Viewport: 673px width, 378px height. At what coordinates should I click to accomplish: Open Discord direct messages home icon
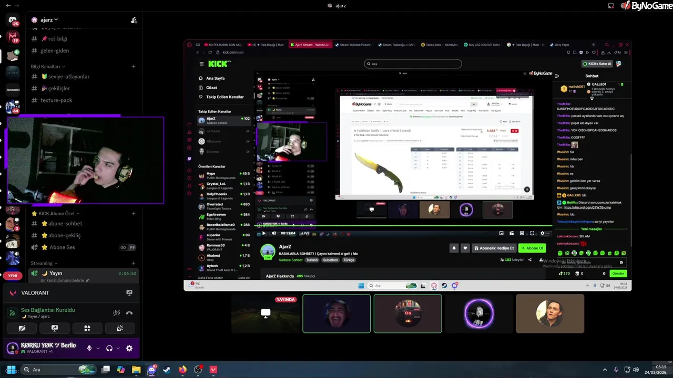[13, 20]
